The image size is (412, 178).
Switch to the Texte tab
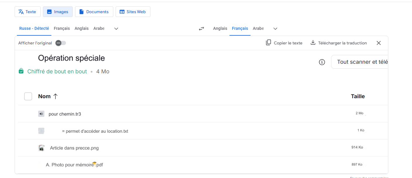click(x=27, y=12)
